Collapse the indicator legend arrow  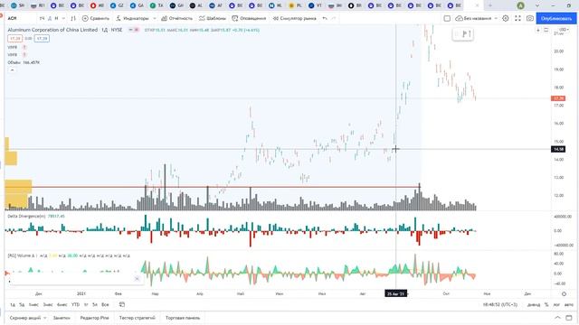point(12,70)
